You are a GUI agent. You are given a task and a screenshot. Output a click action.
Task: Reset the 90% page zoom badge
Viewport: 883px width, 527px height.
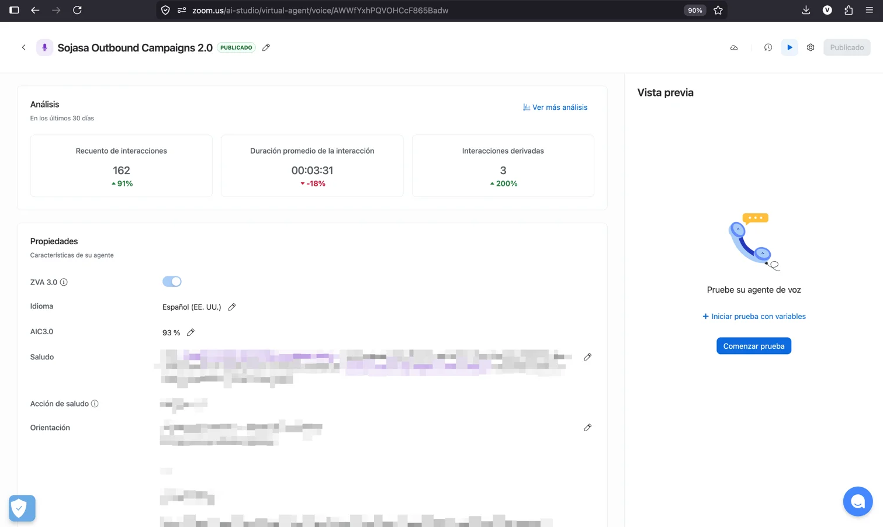(695, 10)
